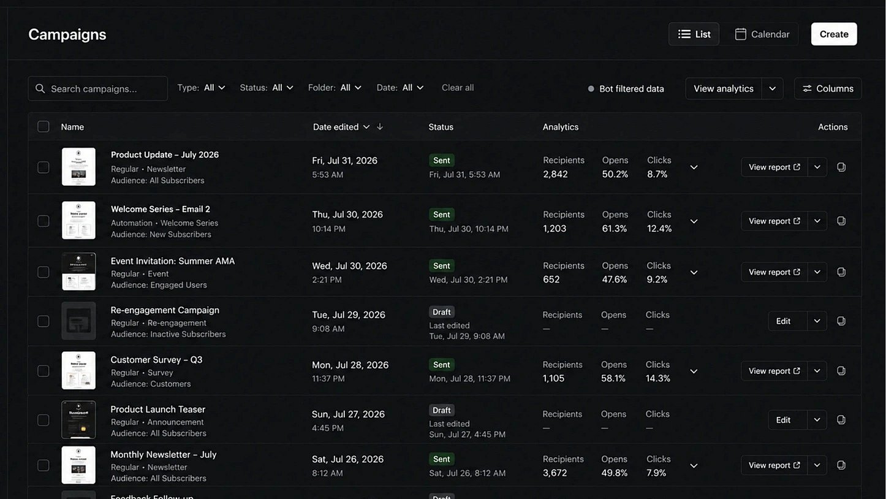Open actions dropdown beside Re-engagement Campaign Edit
This screenshot has width=886, height=499.
click(x=817, y=321)
